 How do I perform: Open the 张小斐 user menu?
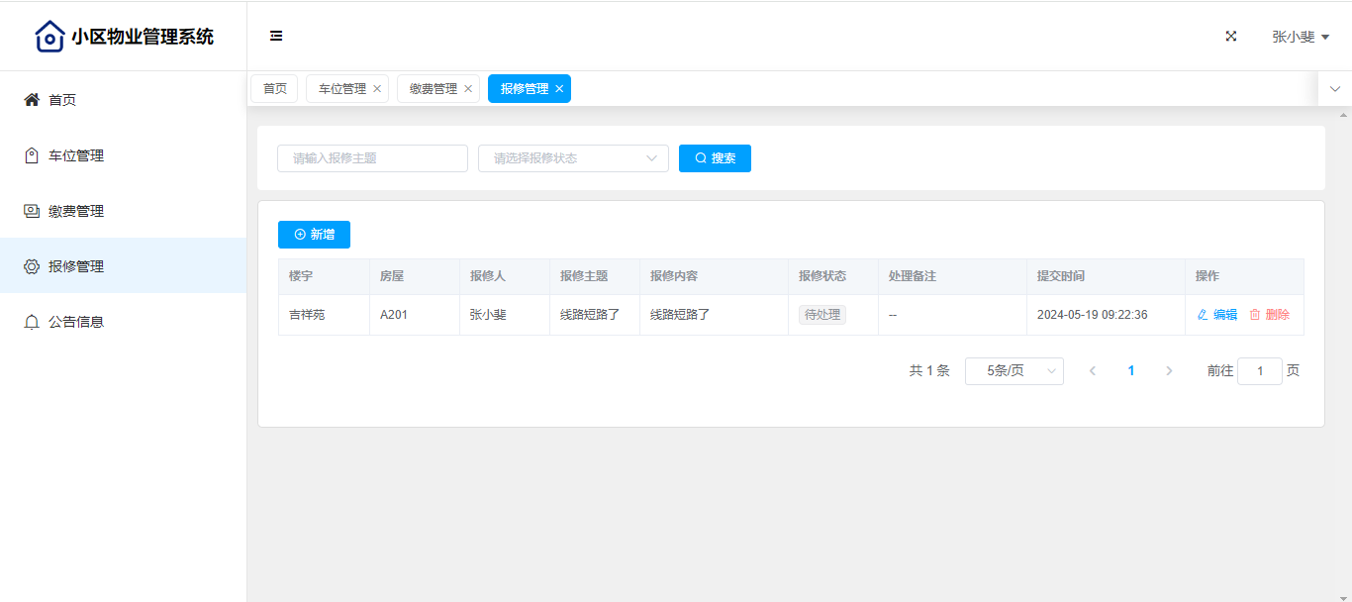tap(1300, 37)
